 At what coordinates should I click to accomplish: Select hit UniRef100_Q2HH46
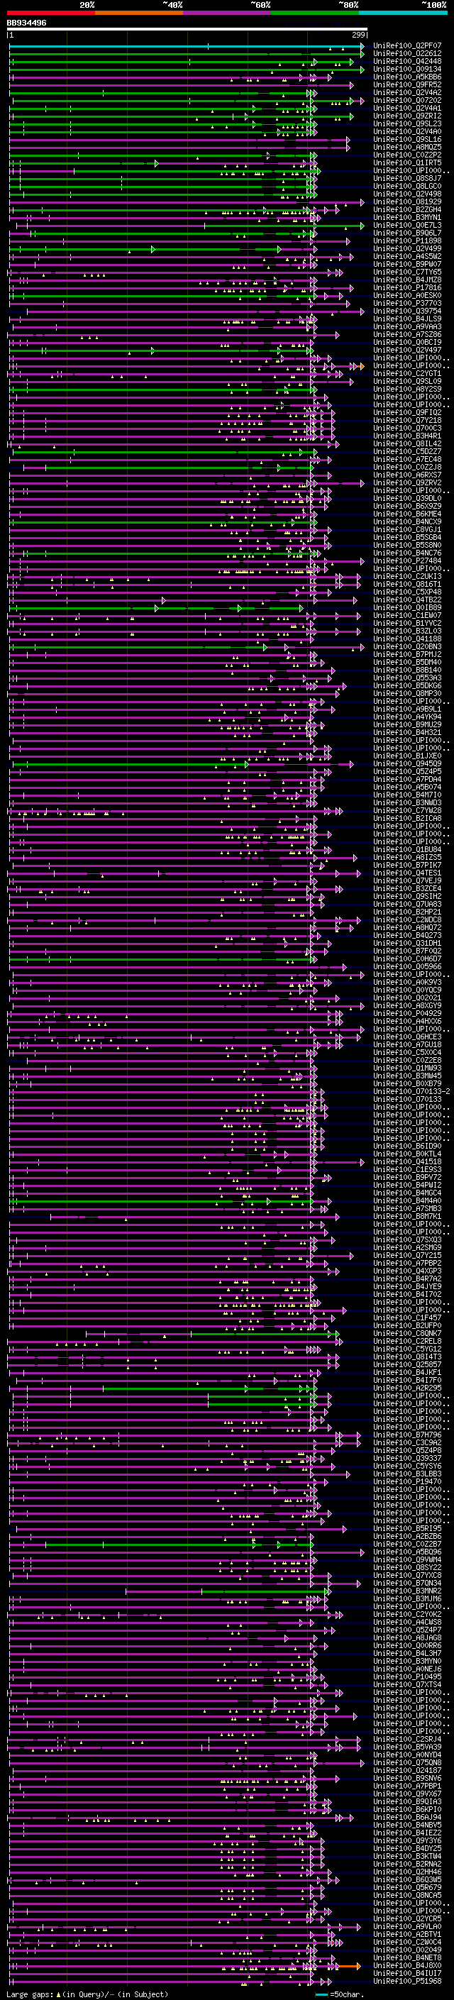(407, 1871)
